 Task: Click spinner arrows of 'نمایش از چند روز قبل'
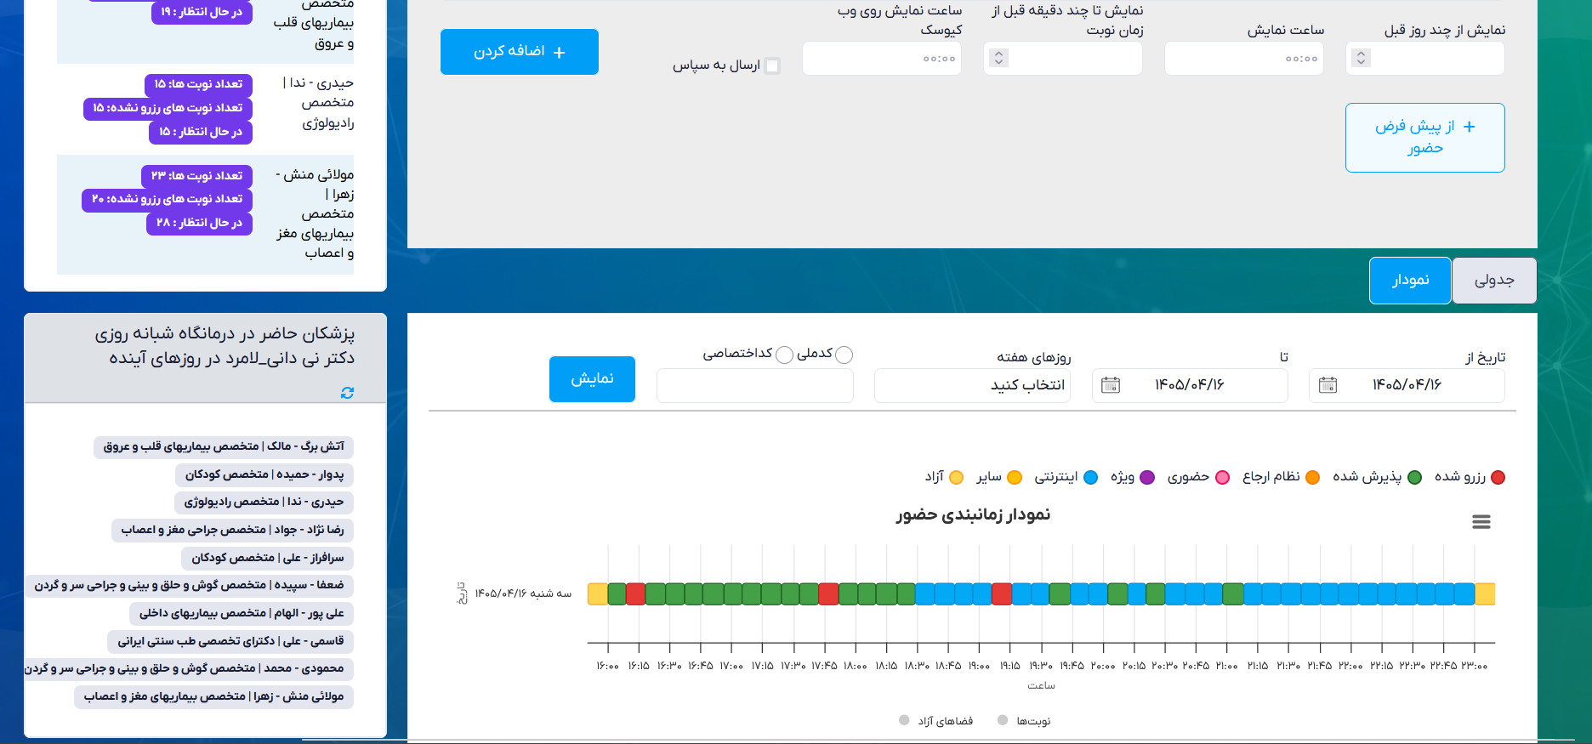pos(1361,58)
